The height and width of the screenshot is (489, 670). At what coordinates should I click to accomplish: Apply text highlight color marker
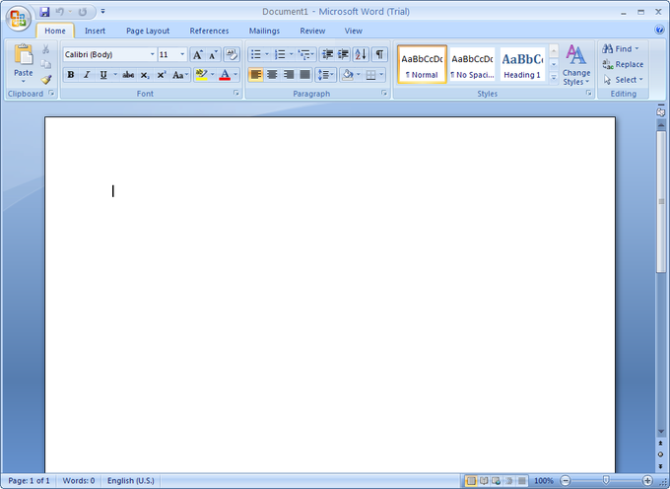pos(201,75)
